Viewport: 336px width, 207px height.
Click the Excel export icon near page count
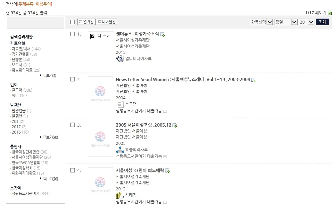[330, 13]
